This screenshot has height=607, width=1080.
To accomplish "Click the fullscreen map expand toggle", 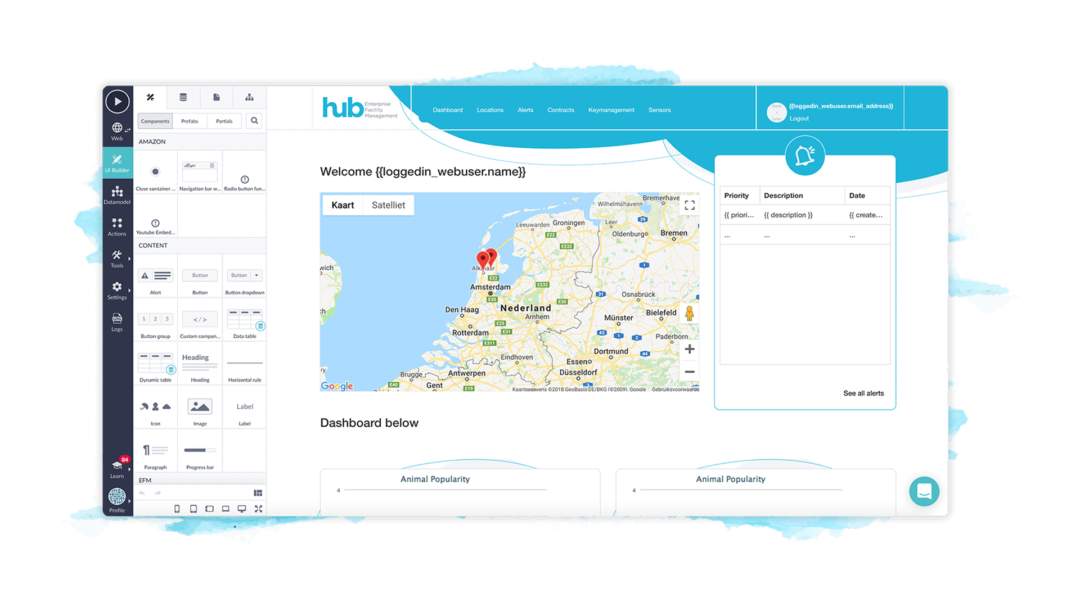I will coord(689,205).
